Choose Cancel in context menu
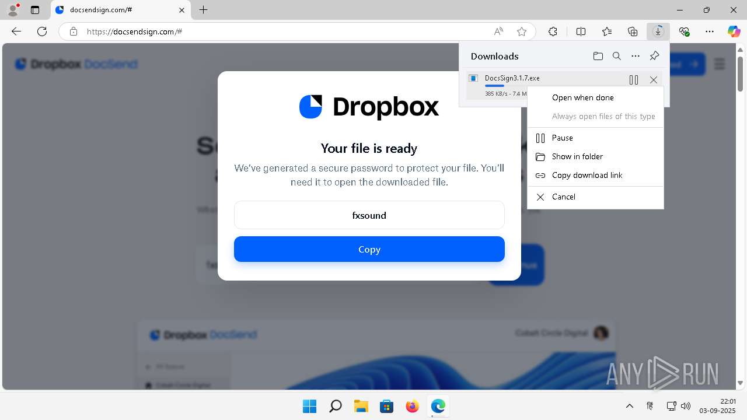 point(595,197)
